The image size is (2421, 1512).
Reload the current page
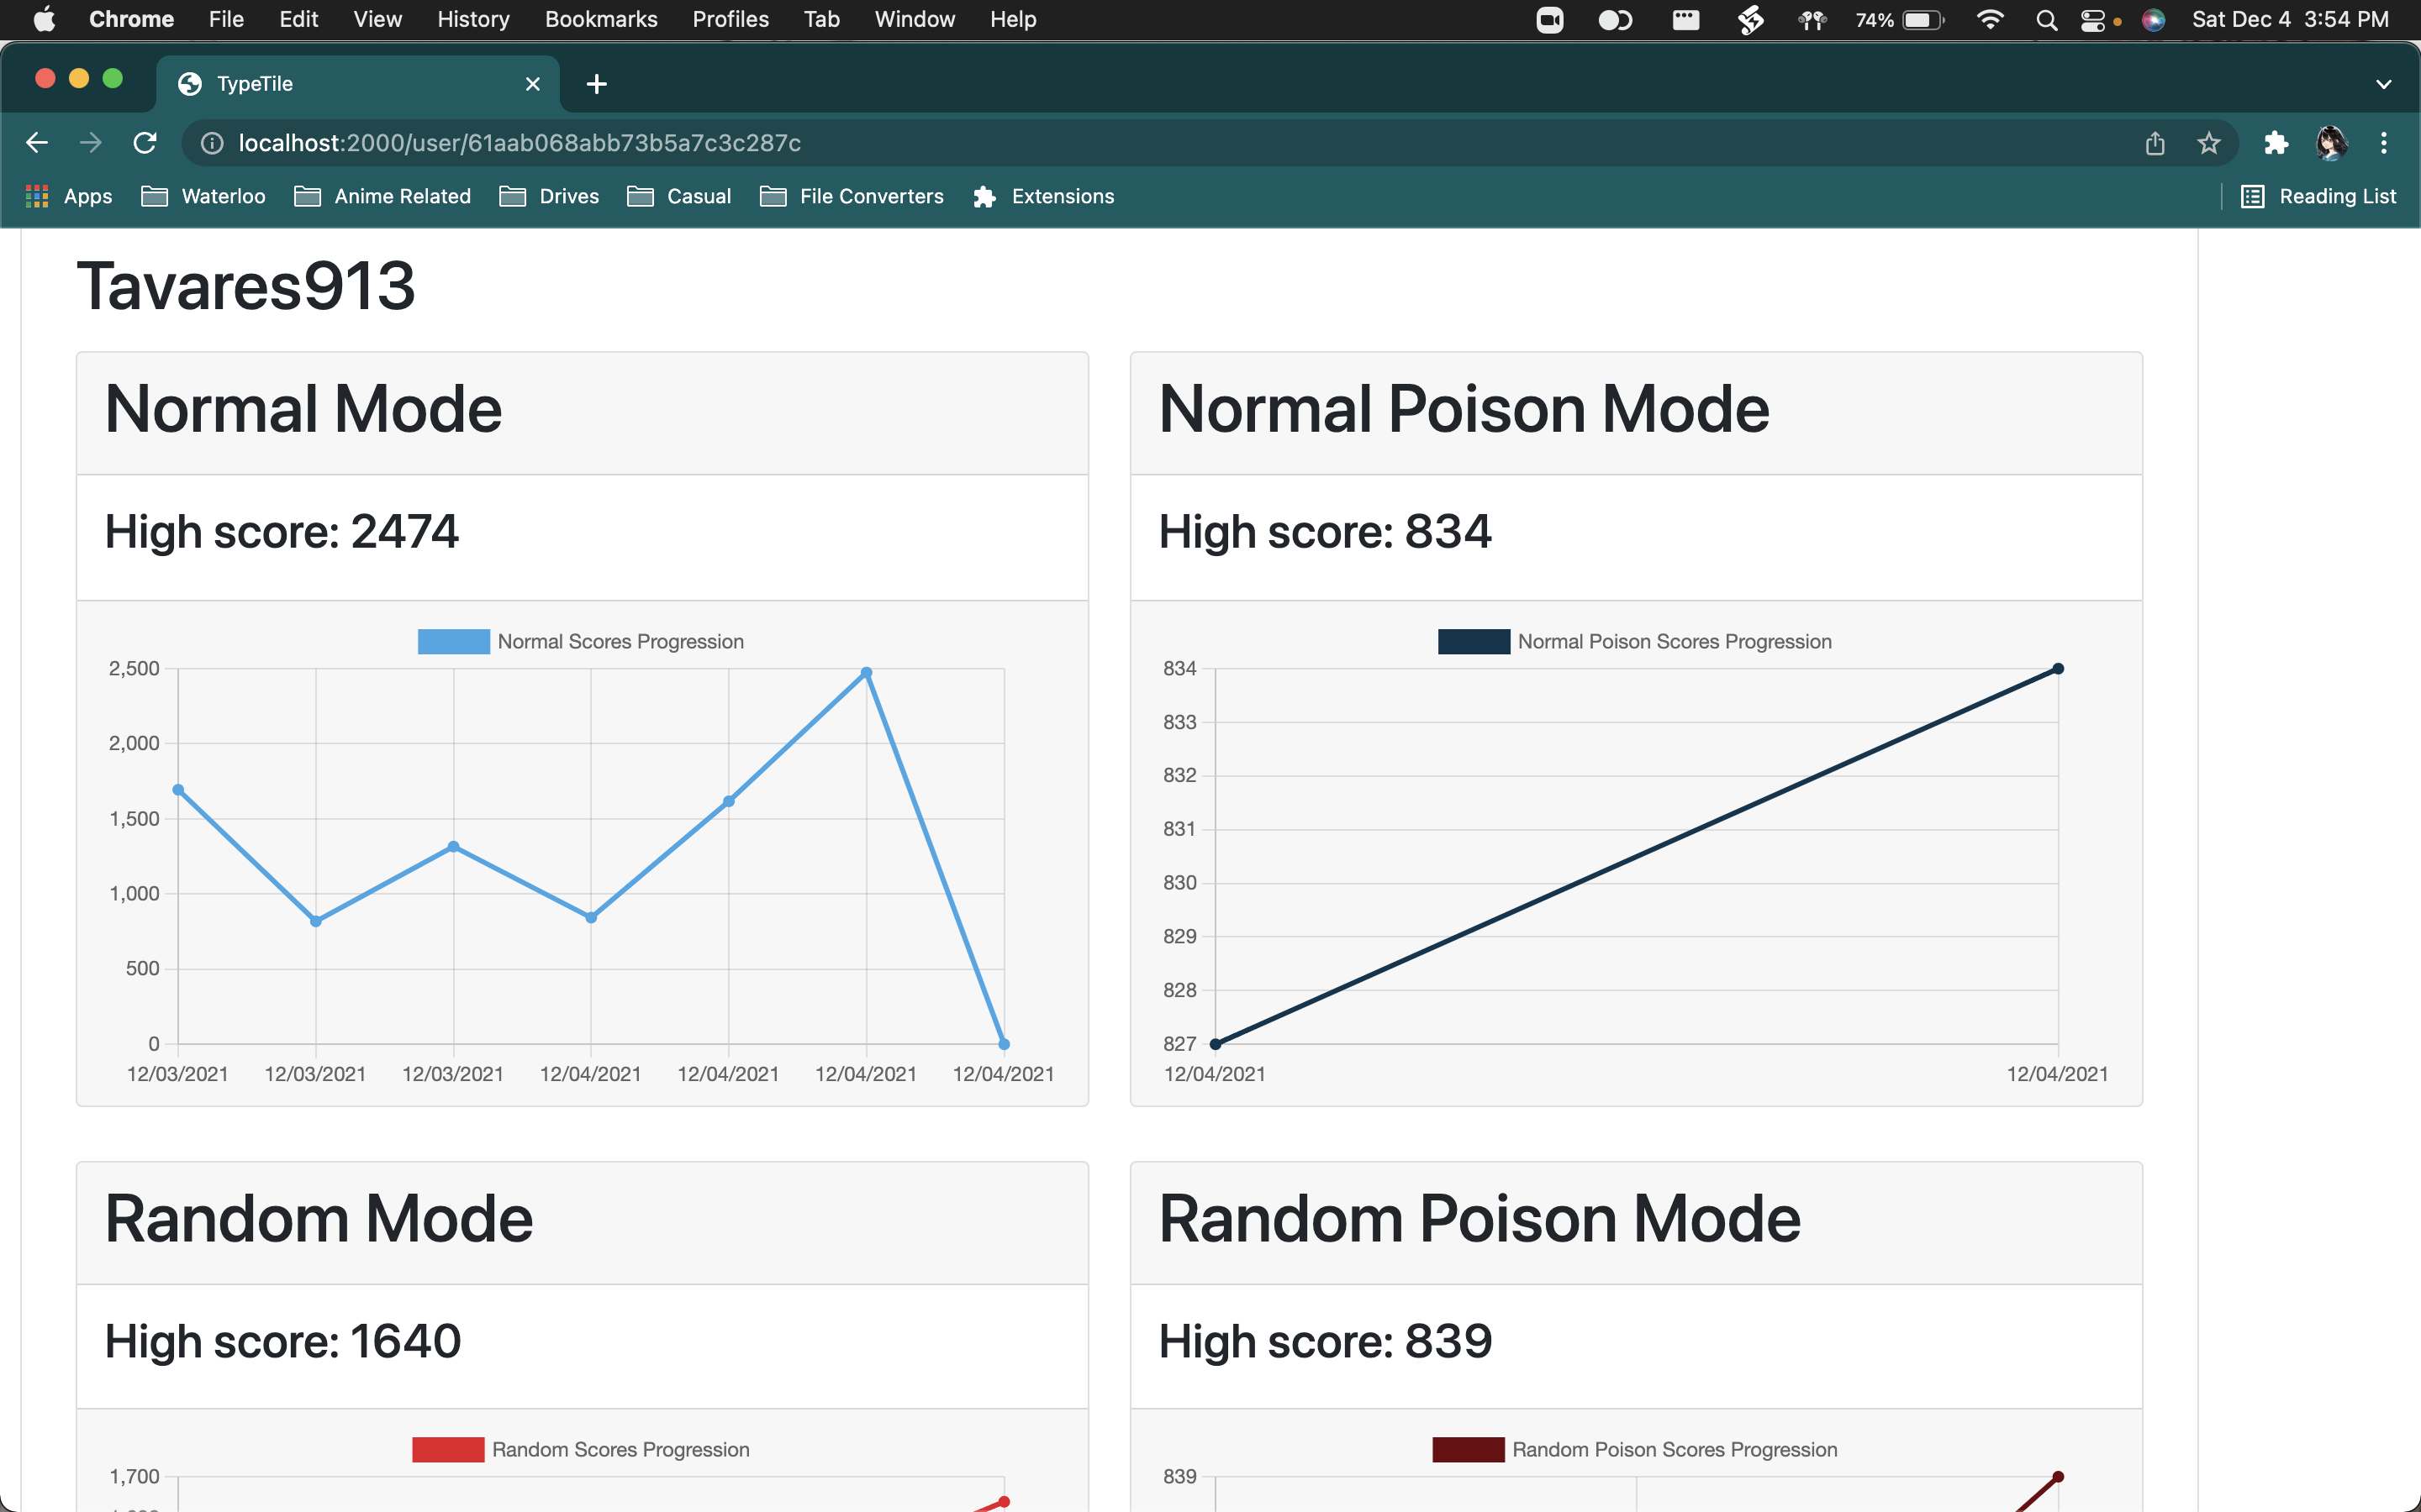coord(145,143)
